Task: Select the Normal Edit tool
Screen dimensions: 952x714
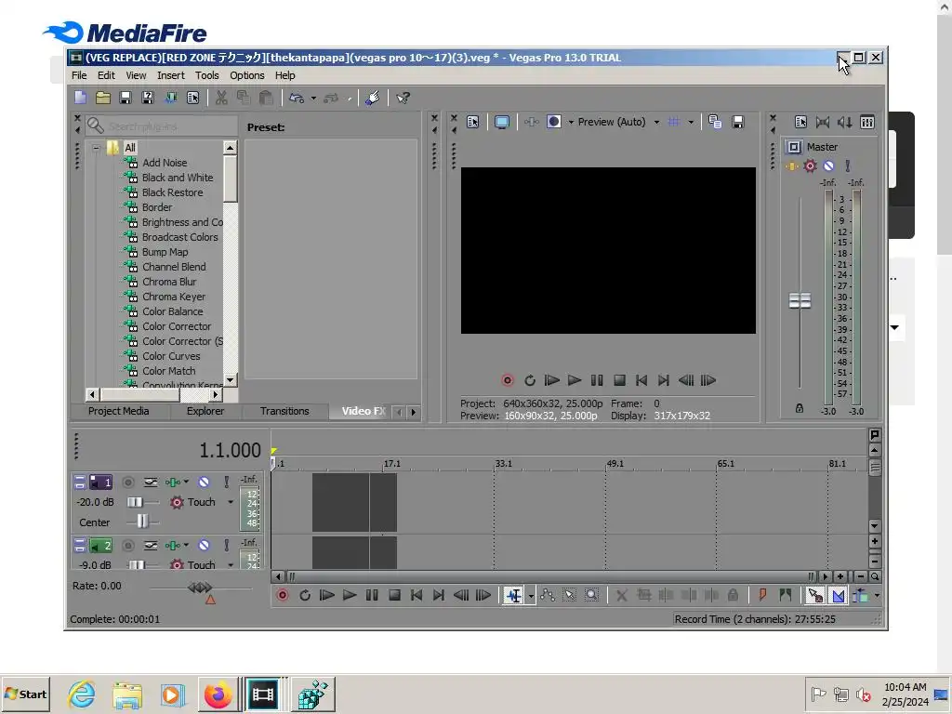Action: (x=513, y=596)
